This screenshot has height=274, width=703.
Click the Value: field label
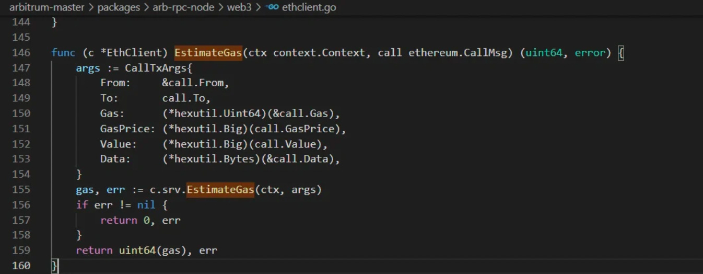click(x=119, y=144)
